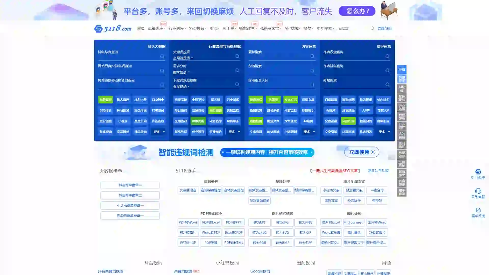Screen dimensions: 489x275
Task: Click the 一键式生成高质量SEO文章 link
Action: 335,171
